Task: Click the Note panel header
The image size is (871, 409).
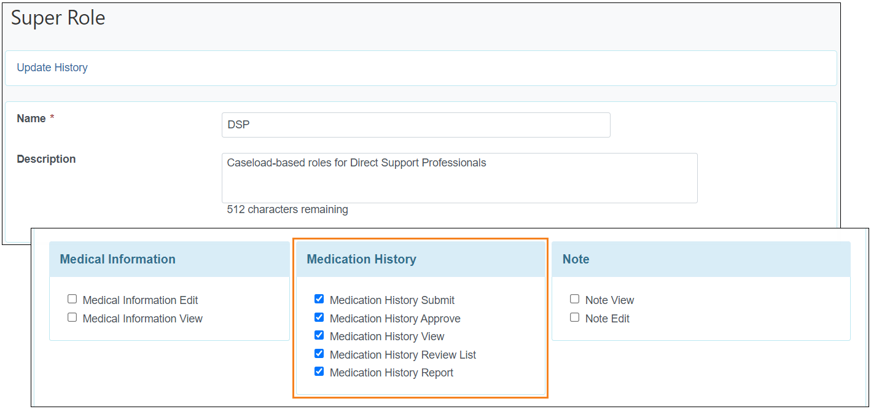Action: coord(701,259)
